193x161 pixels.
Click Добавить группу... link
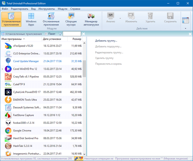point(106,41)
